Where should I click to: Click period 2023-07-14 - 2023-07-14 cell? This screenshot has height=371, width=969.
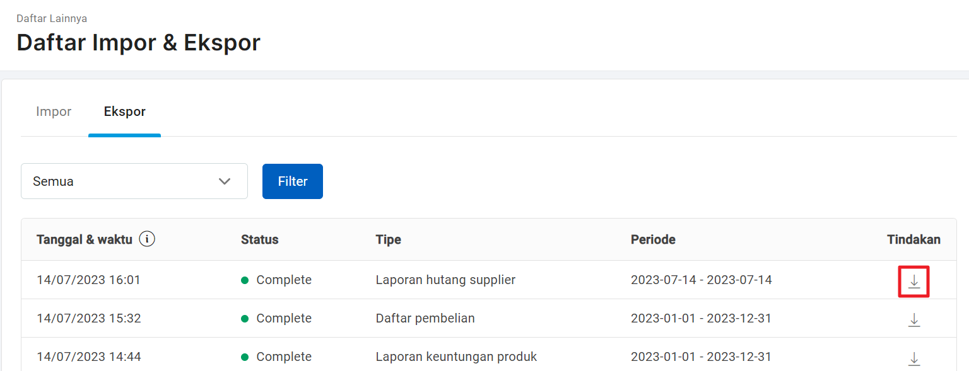coord(702,280)
